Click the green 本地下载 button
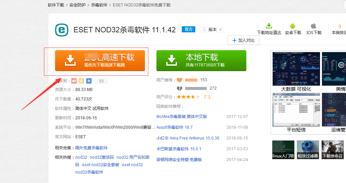 click(201, 61)
